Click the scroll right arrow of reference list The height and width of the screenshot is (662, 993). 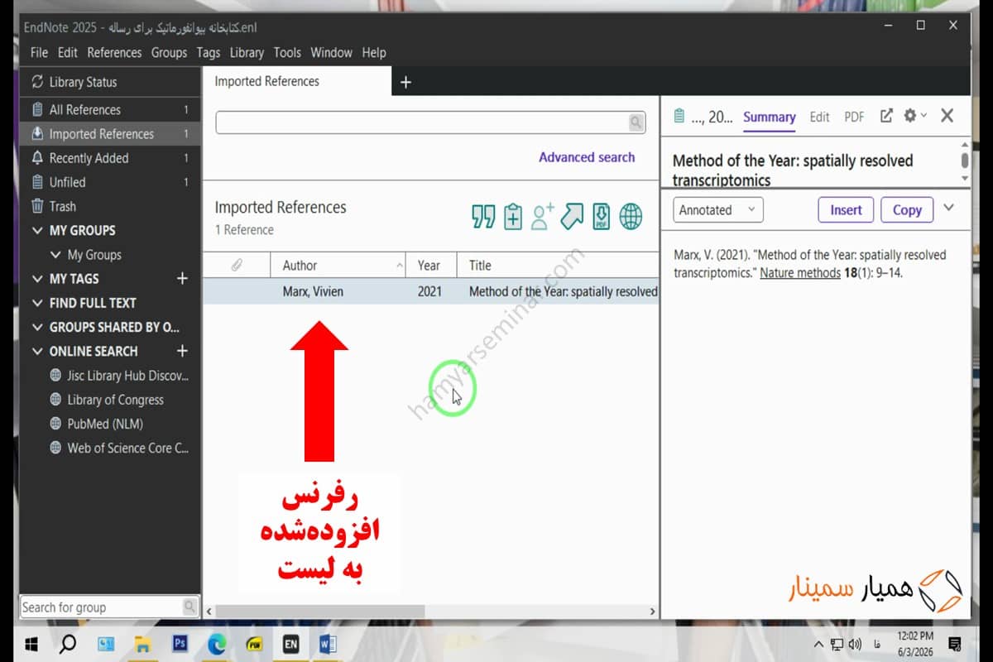(652, 612)
